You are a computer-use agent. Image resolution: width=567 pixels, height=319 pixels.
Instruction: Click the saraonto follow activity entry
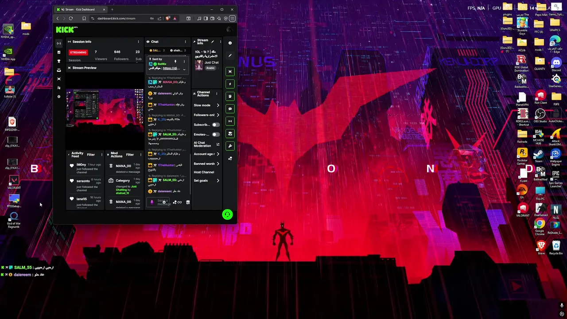point(85,184)
